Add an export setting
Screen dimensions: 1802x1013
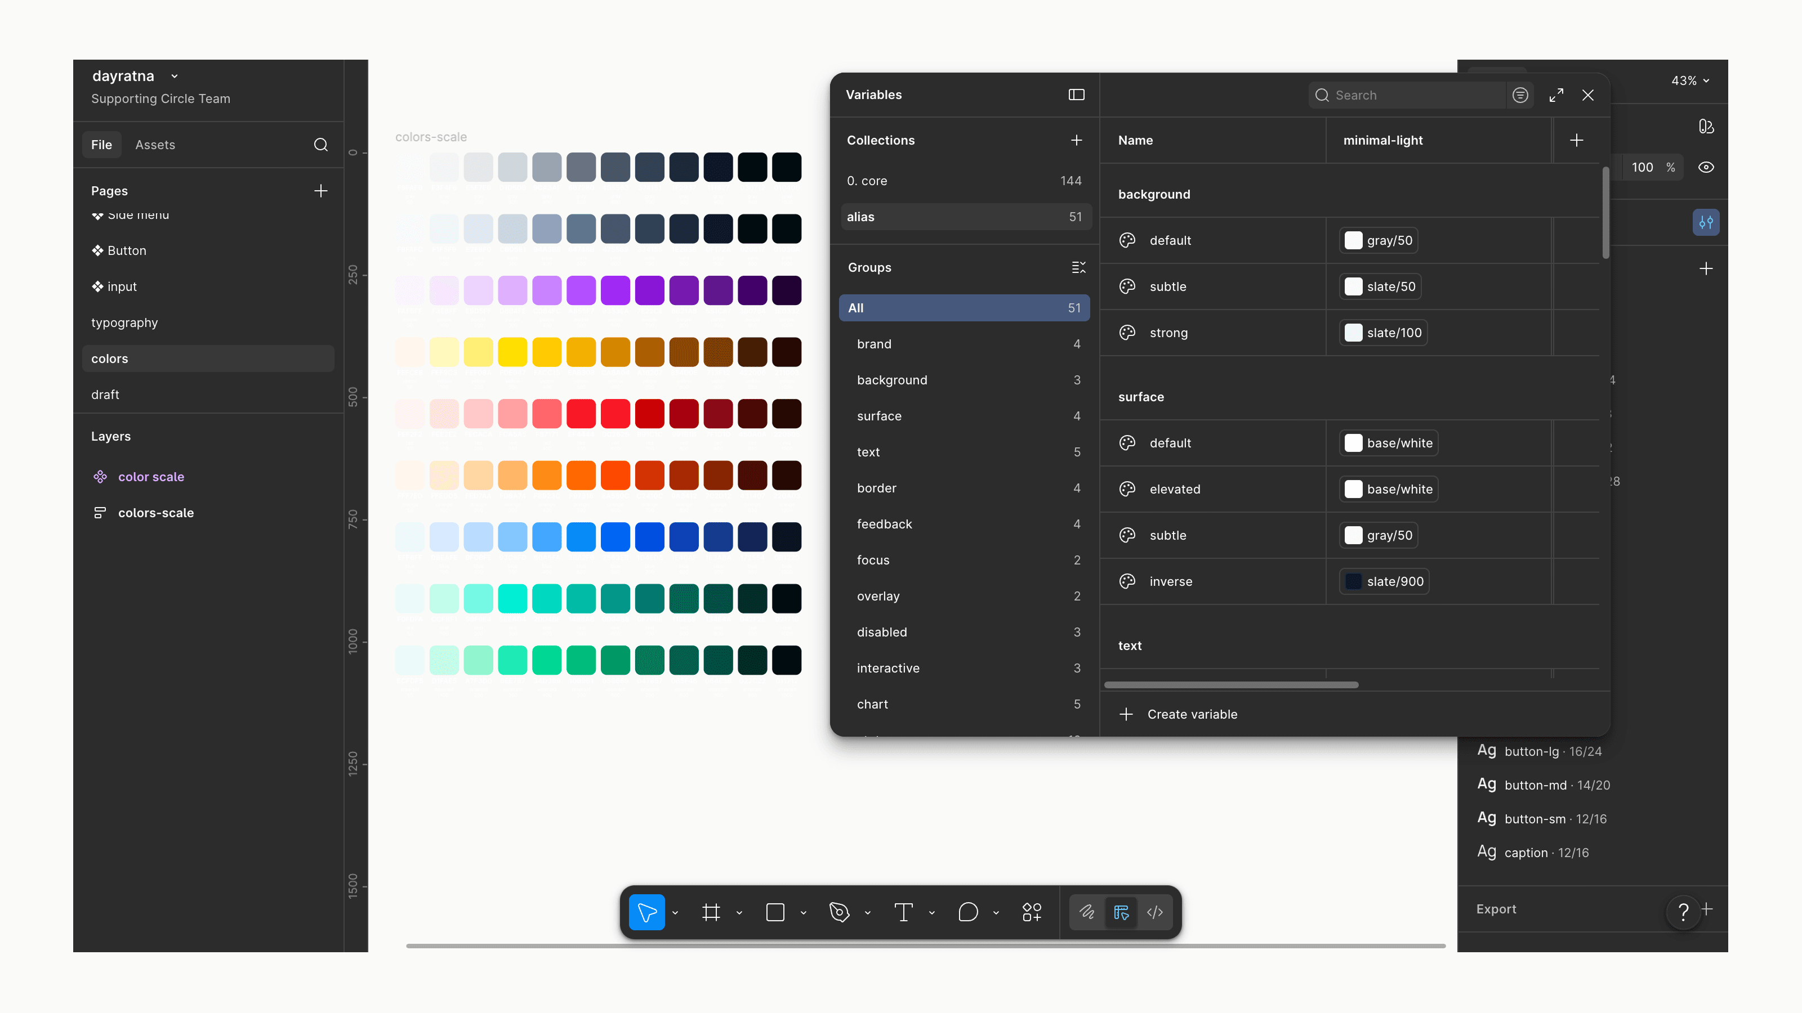(1707, 909)
